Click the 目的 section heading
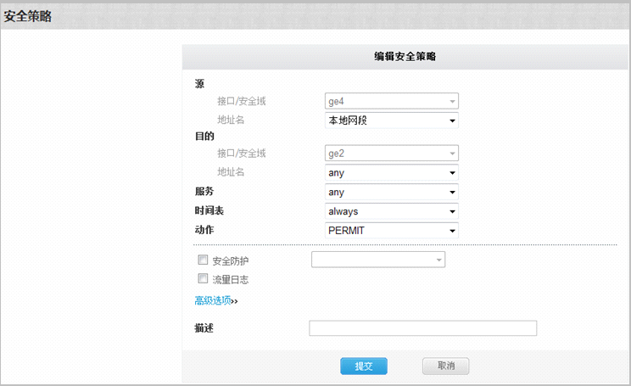This screenshot has height=386, width=631. 204,136
